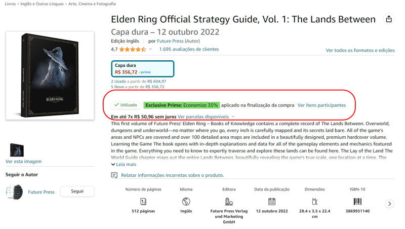Click the publication date calendar icon
Image resolution: width=405 pixels, height=229 pixels.
[271, 202]
